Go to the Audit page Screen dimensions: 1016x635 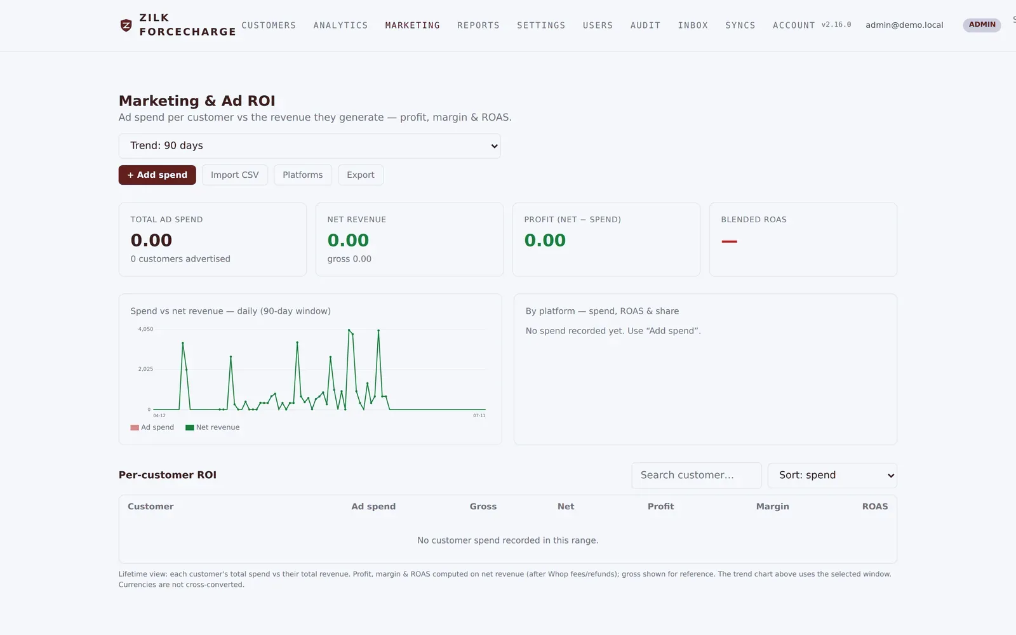(x=645, y=25)
